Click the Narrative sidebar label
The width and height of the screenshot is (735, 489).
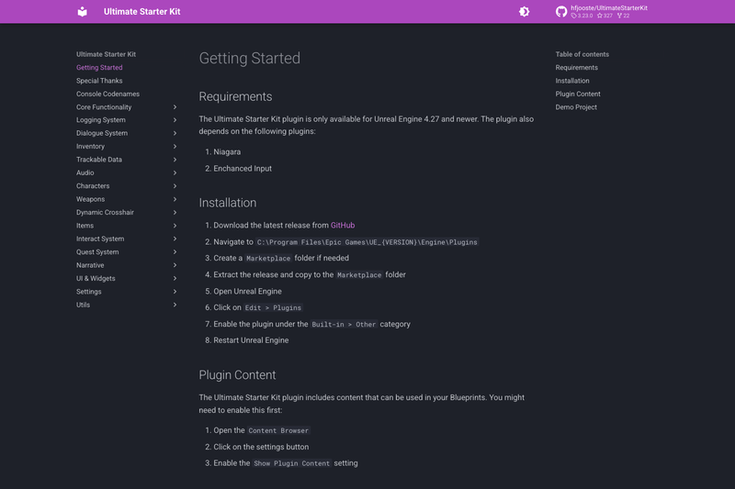pos(90,265)
